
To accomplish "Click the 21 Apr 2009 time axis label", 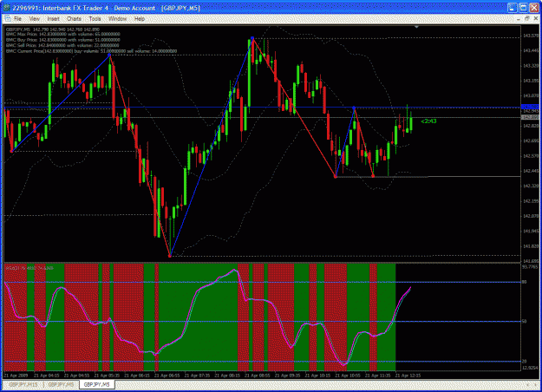I will [16, 375].
